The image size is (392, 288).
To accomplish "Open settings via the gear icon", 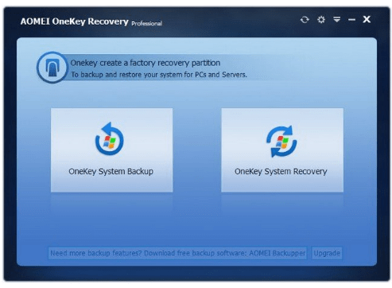I will (x=321, y=20).
